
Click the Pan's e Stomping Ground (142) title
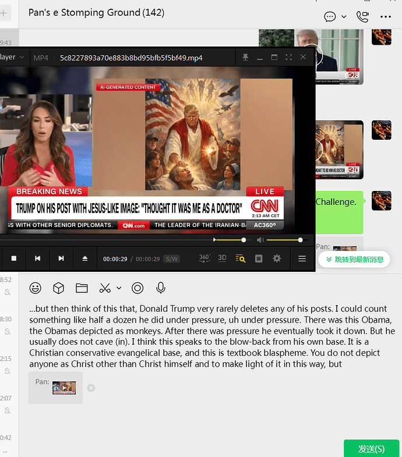[96, 13]
